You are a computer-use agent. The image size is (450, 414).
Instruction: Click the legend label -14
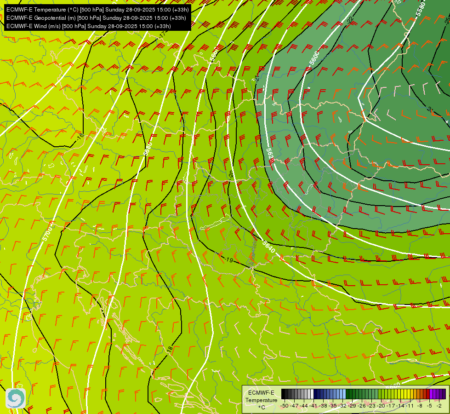(x=400, y=406)
